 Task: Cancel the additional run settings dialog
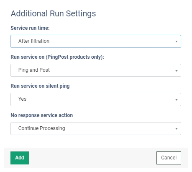point(169,158)
